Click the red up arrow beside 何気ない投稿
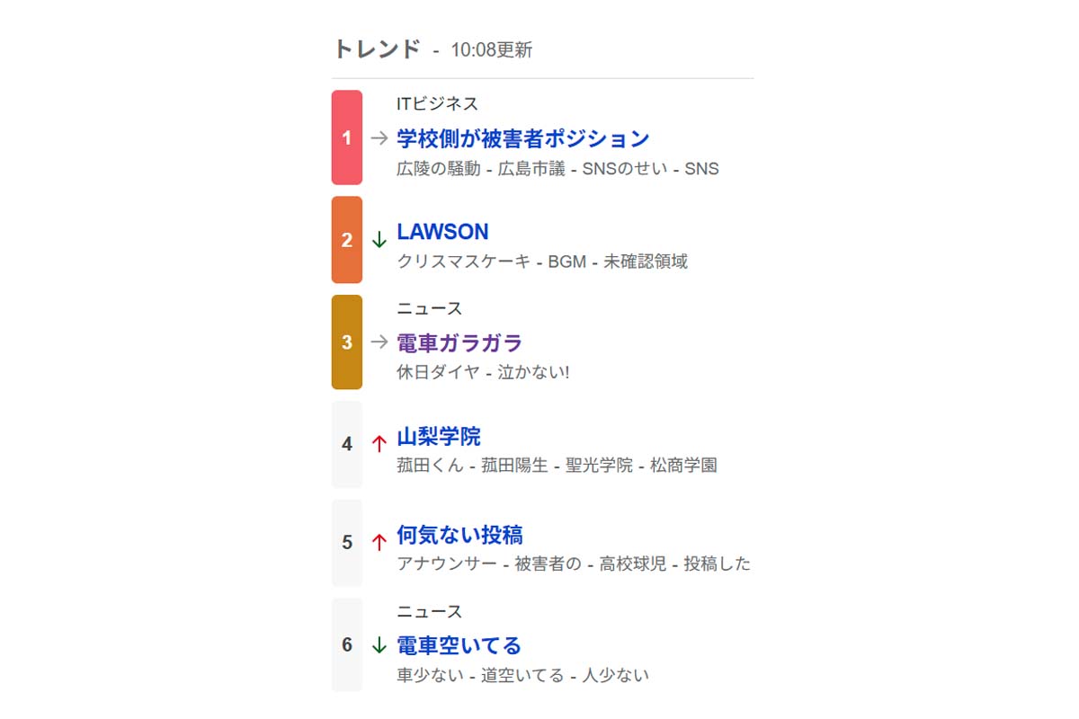 379,543
